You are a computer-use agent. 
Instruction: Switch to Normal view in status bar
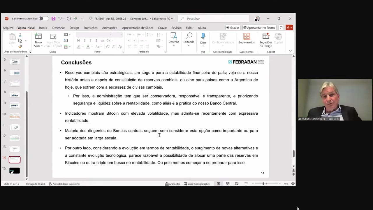tap(218, 184)
